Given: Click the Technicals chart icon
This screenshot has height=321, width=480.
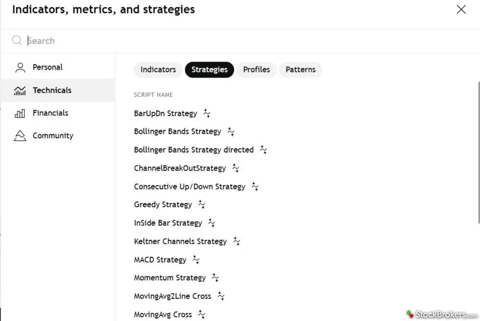Looking at the screenshot, I should 20,91.
